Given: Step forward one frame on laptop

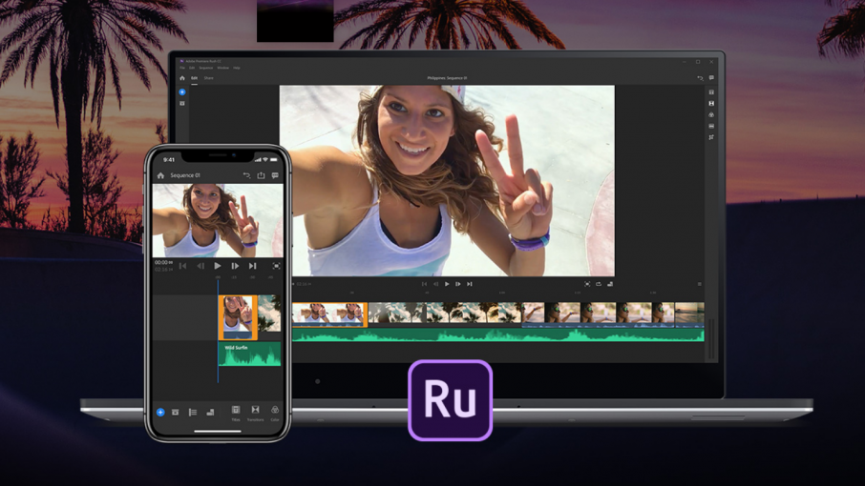Looking at the screenshot, I should click(x=458, y=284).
